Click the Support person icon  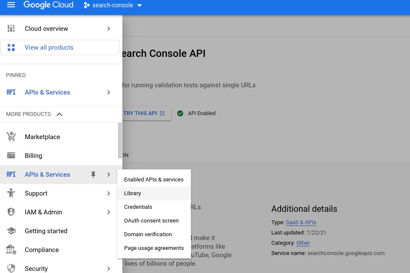[x=11, y=193]
